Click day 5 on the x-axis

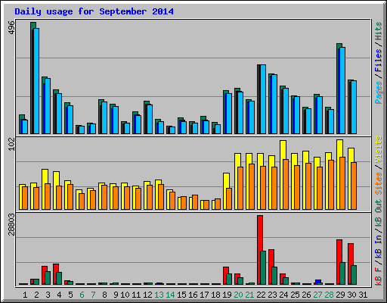(x=70, y=295)
